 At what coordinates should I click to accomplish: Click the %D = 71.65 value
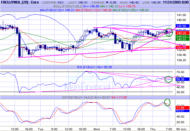click(x=119, y=97)
